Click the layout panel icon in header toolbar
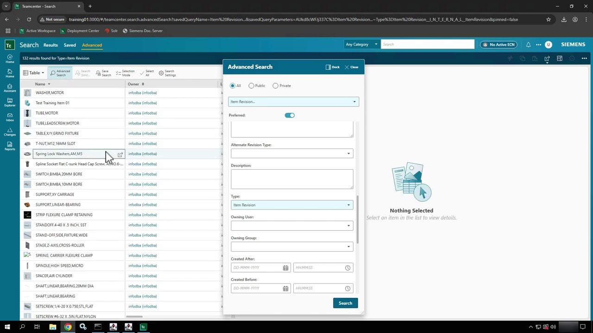The image size is (593, 333). pos(560,58)
